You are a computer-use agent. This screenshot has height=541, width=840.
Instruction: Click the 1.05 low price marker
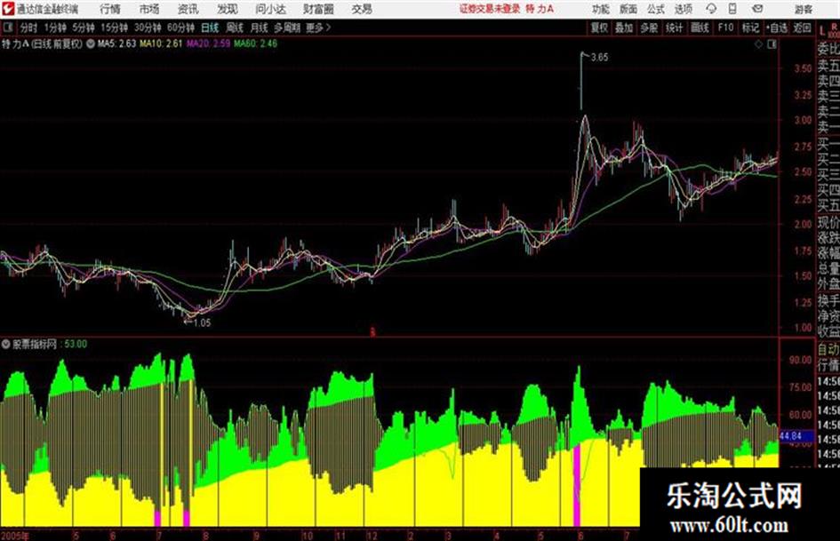[202, 322]
